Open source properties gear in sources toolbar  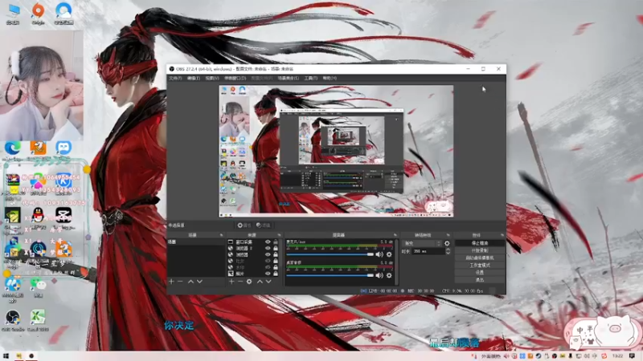(249, 282)
